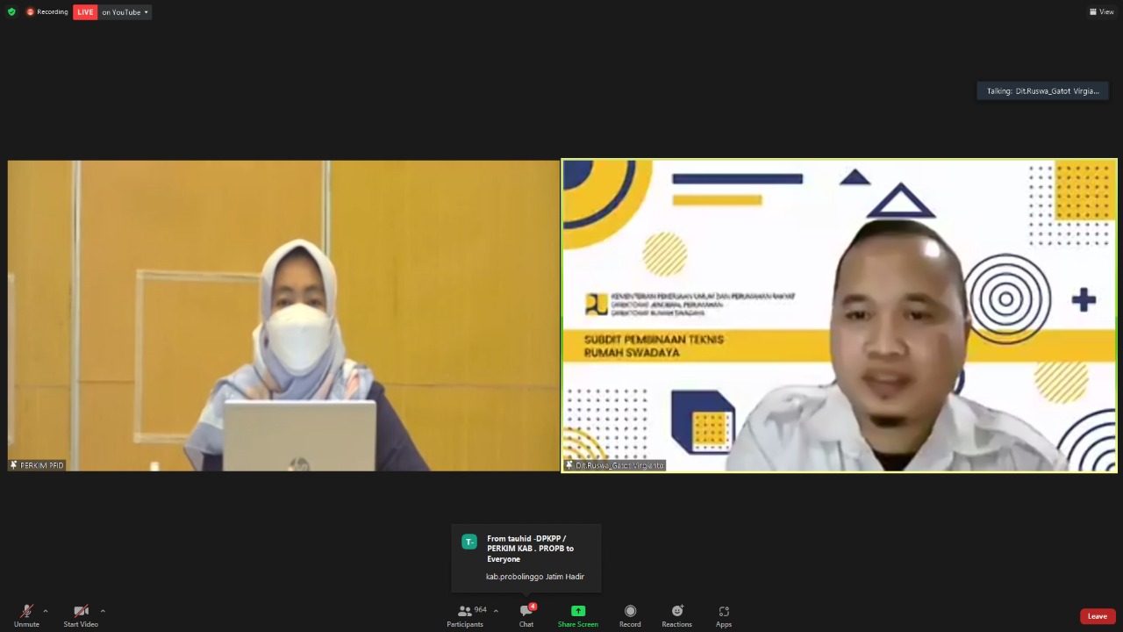Click the green Share Screen icon
Image resolution: width=1123 pixels, height=632 pixels.
577,611
